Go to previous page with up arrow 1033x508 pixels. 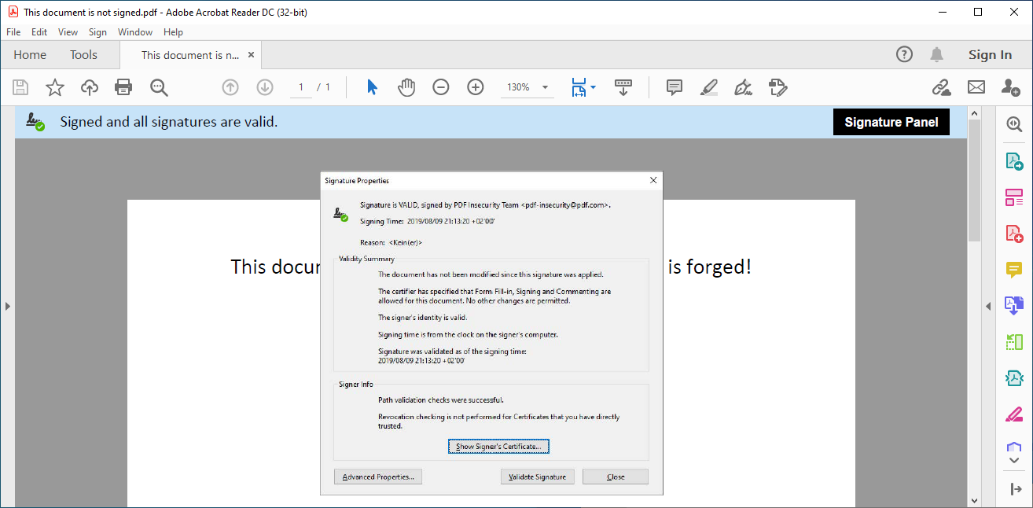tap(230, 87)
